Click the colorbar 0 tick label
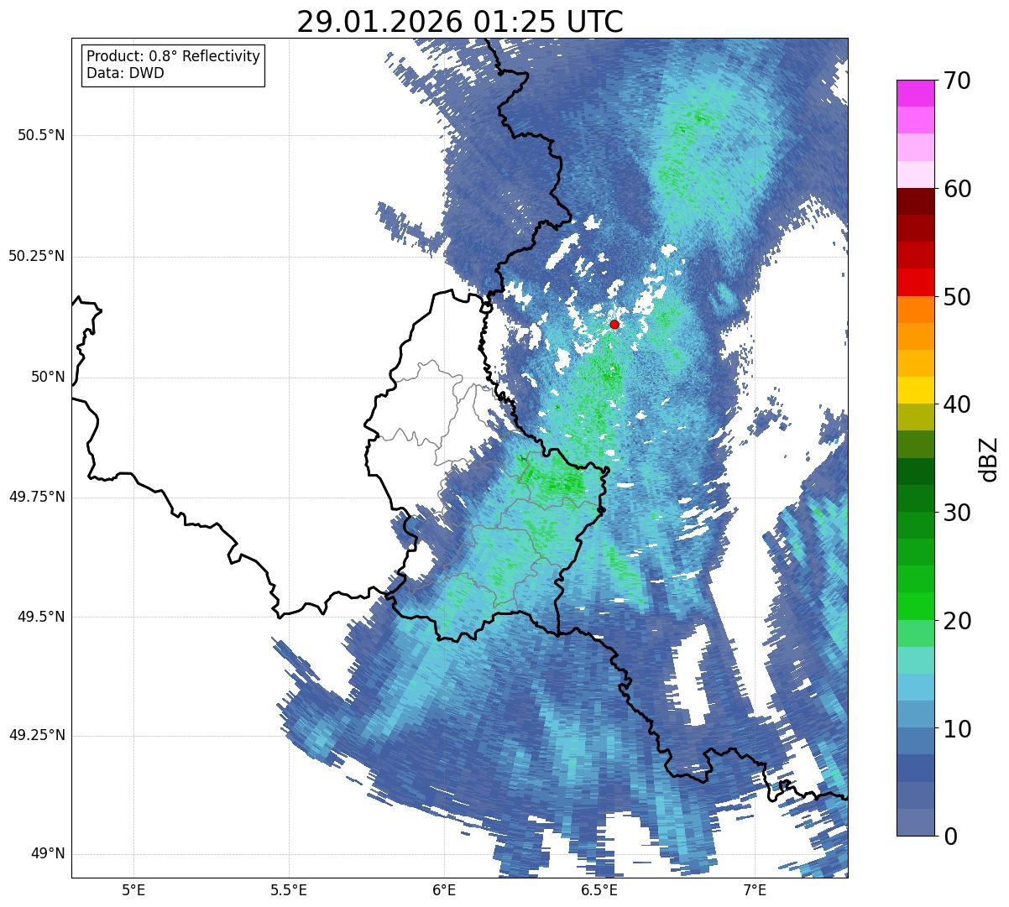This screenshot has height=907, width=1009. pyautogui.click(x=949, y=837)
